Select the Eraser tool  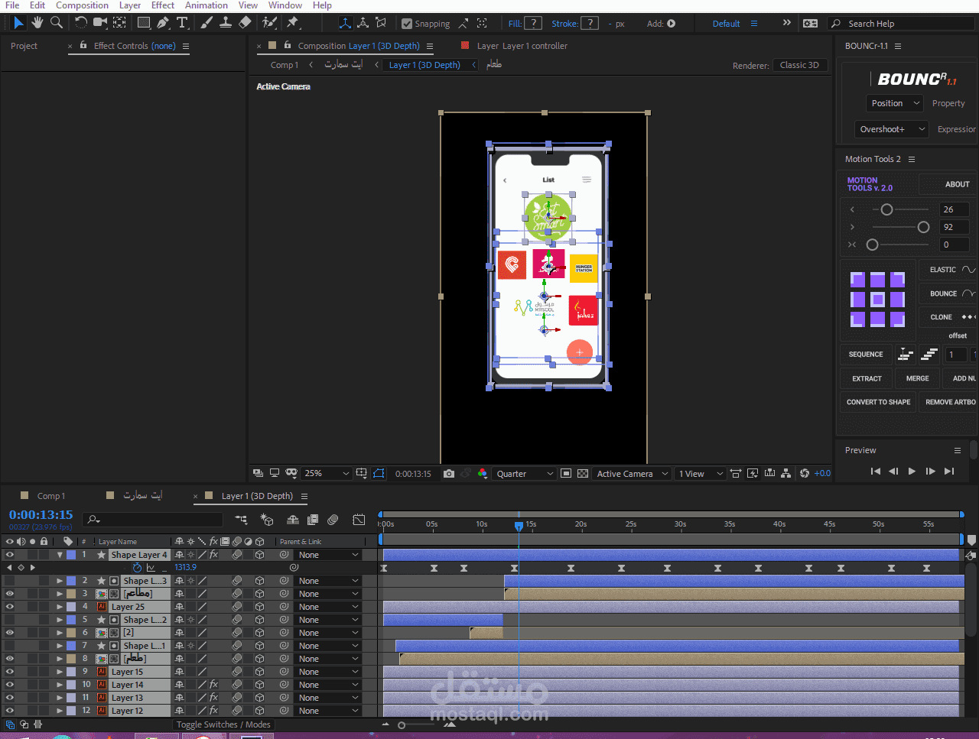[x=245, y=23]
